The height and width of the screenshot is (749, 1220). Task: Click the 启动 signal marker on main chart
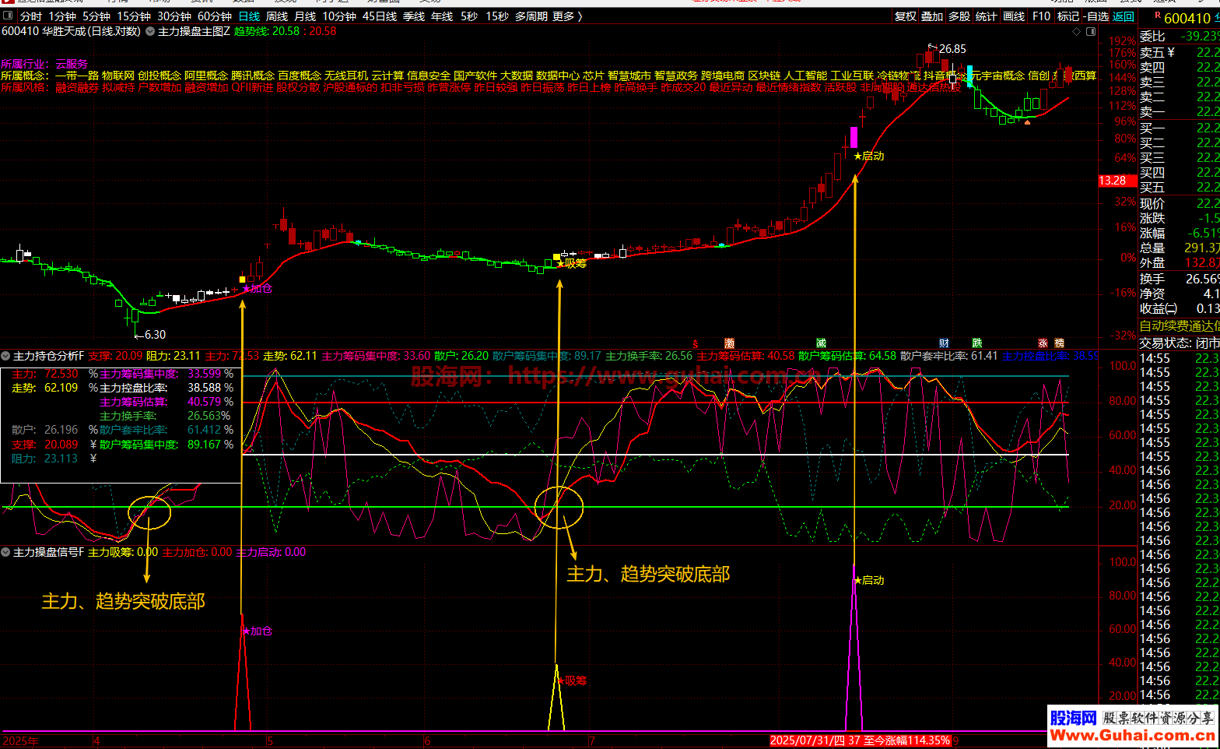(869, 156)
